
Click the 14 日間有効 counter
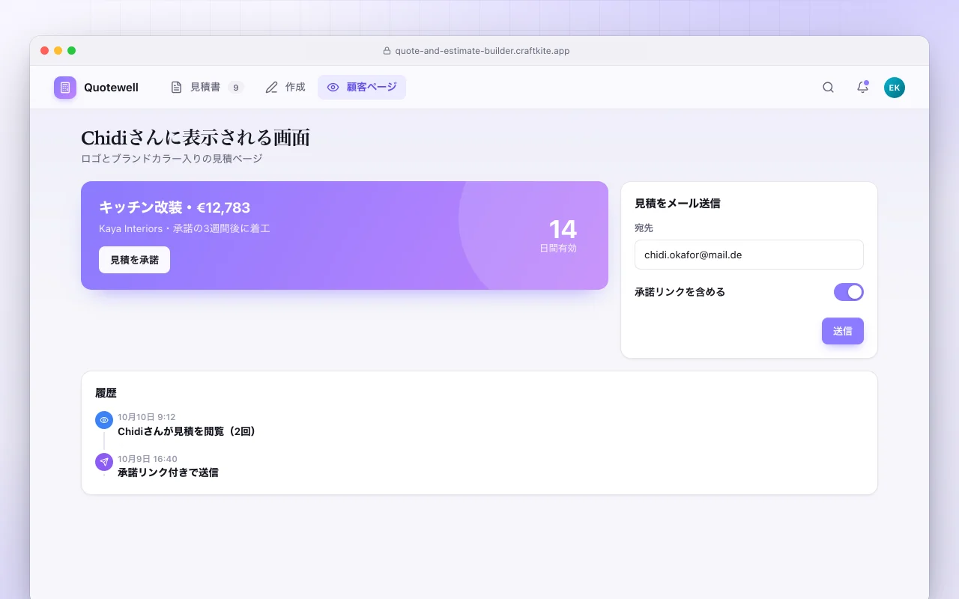tap(559, 235)
